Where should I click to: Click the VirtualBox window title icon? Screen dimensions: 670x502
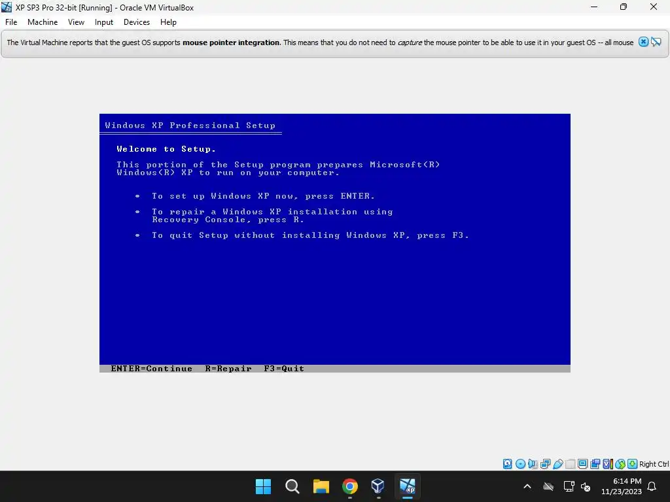pyautogui.click(x=7, y=7)
